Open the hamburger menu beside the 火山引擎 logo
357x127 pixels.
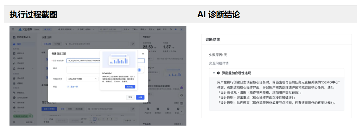[13, 29]
